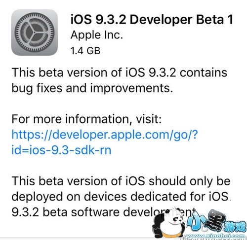The width and height of the screenshot is (247, 240).
Task: Click the 黑 character in watermark logo
Action: tap(216, 220)
